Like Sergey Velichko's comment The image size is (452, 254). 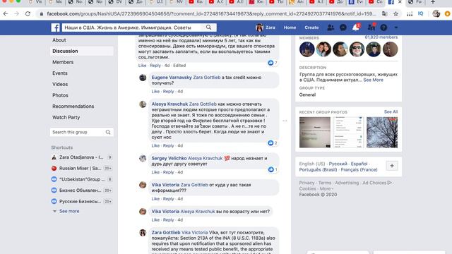[155, 172]
